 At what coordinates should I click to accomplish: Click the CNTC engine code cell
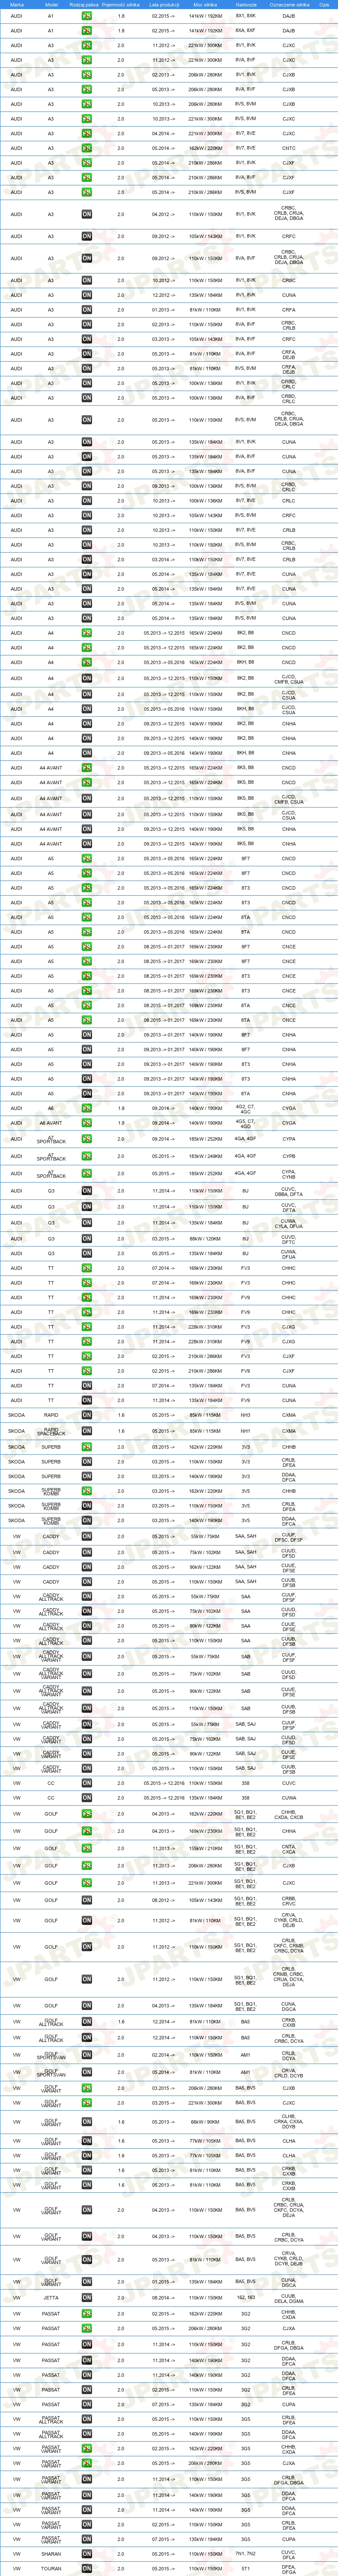[289, 148]
